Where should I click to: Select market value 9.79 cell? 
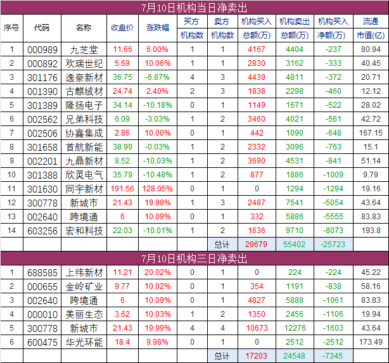(x=371, y=174)
